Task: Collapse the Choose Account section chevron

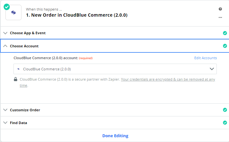Action: pos(5,46)
